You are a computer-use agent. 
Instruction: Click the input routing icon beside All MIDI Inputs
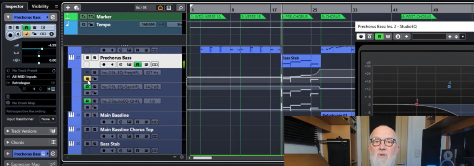pos(8,77)
